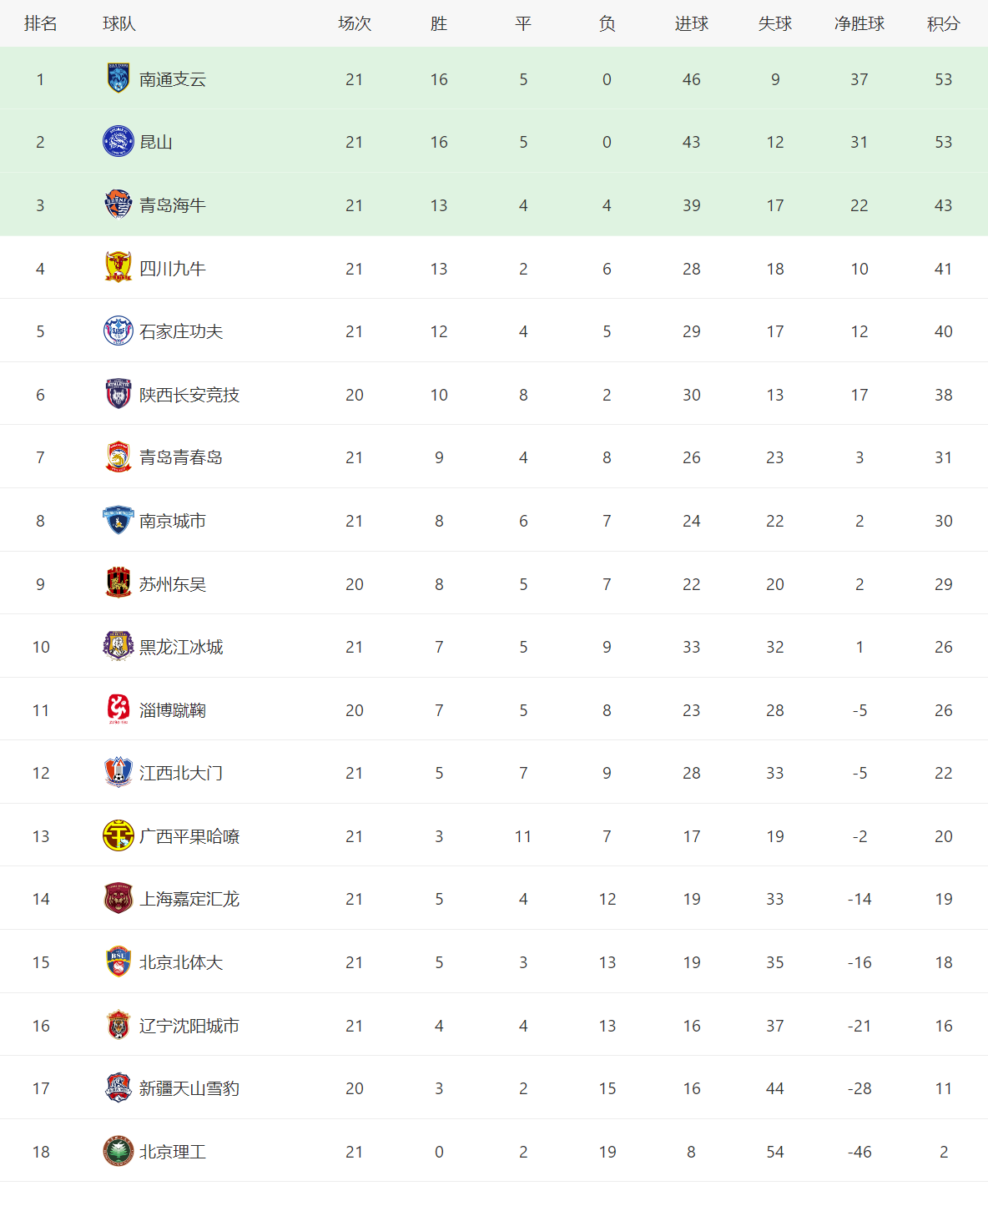The width and height of the screenshot is (988, 1206).
Task: Open the 南京城市 team name link
Action: (x=173, y=521)
